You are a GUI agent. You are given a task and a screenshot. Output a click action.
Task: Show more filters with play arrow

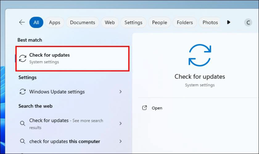click(228, 22)
